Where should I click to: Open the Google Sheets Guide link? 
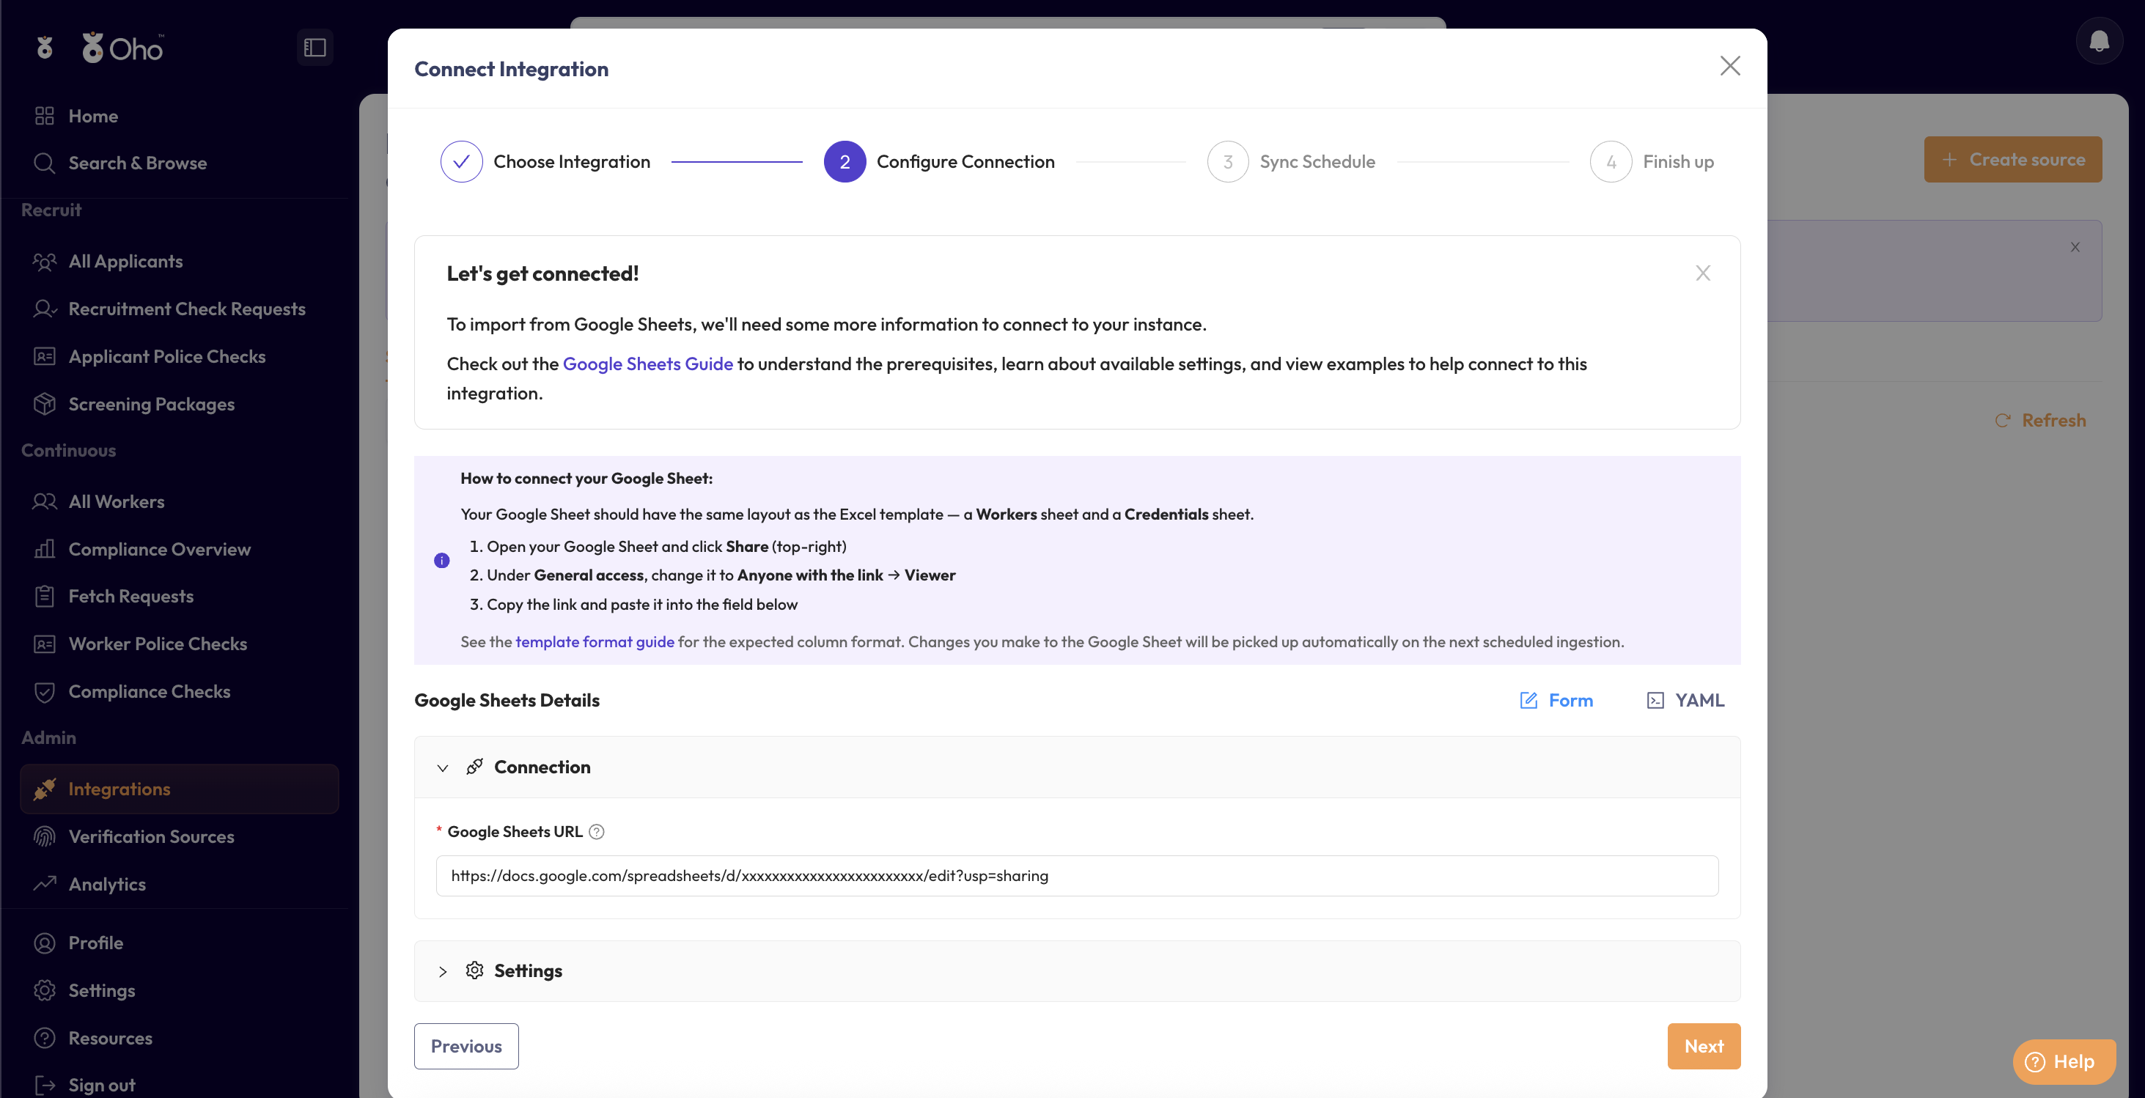coord(648,364)
